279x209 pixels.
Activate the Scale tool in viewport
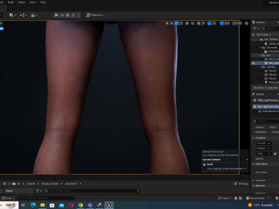click(181, 23)
